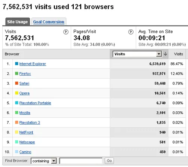This screenshot has width=188, height=167.
Task: Open the NetFront browser link
Action: pyautogui.click(x=26, y=132)
